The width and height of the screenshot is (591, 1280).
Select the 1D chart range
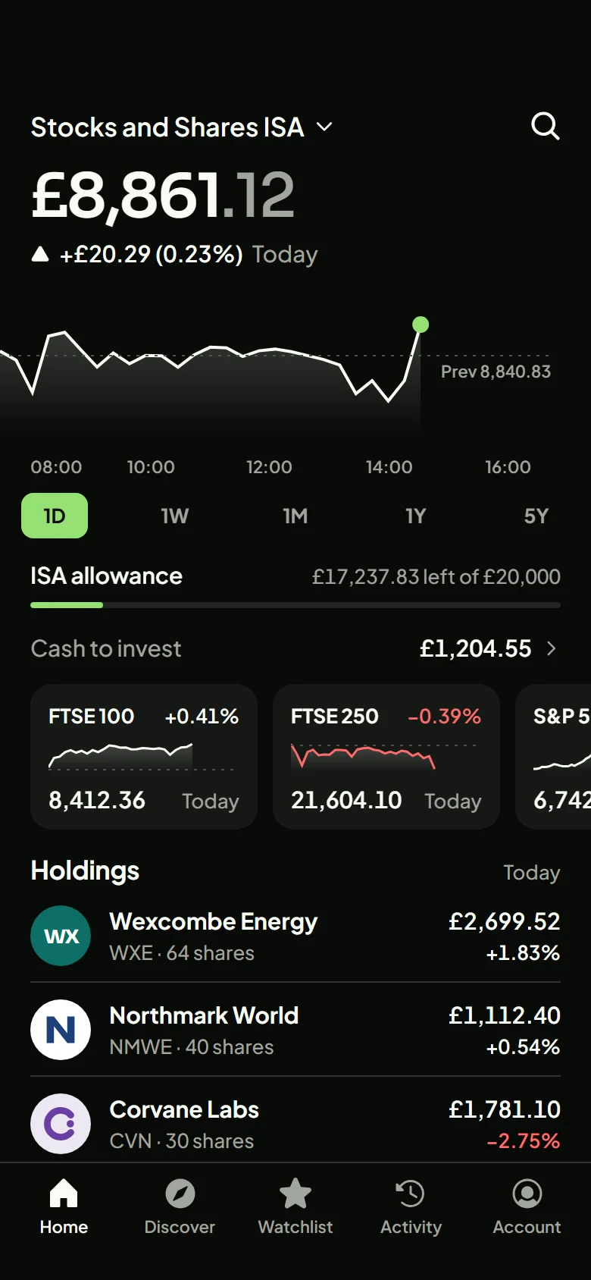pyautogui.click(x=55, y=516)
